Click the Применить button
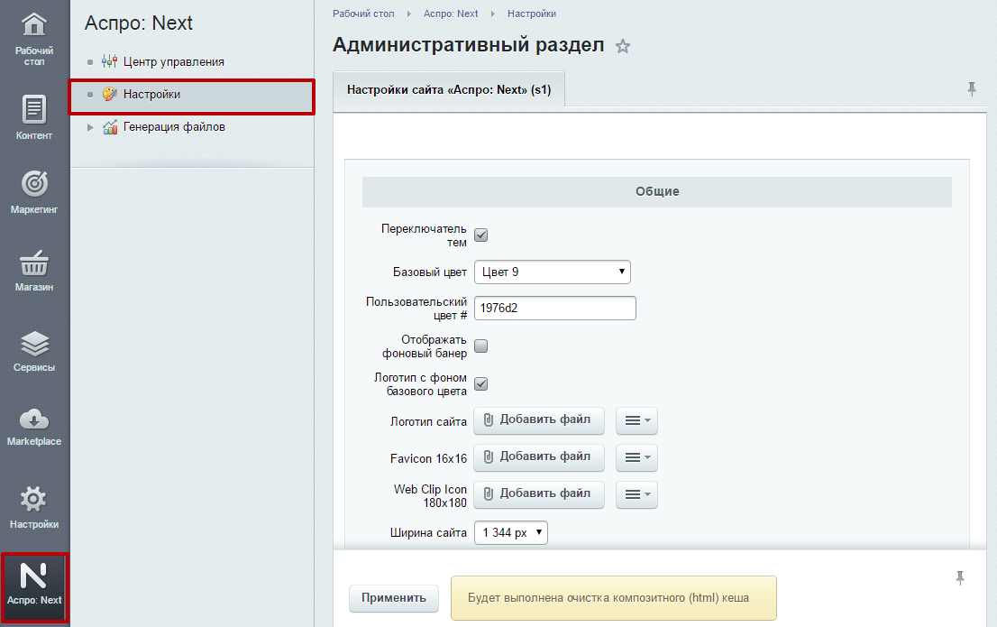 [x=394, y=598]
